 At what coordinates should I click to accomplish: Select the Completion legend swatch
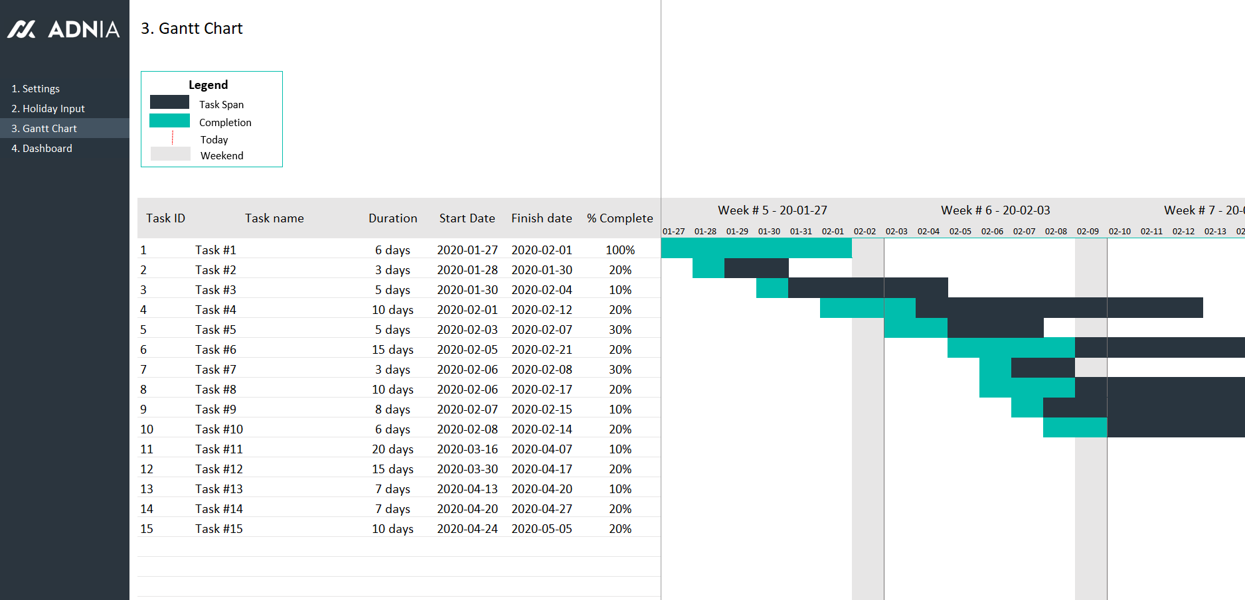tap(169, 119)
